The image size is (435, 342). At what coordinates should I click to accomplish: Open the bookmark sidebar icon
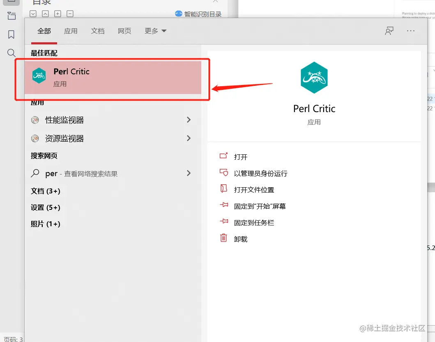click(x=11, y=34)
